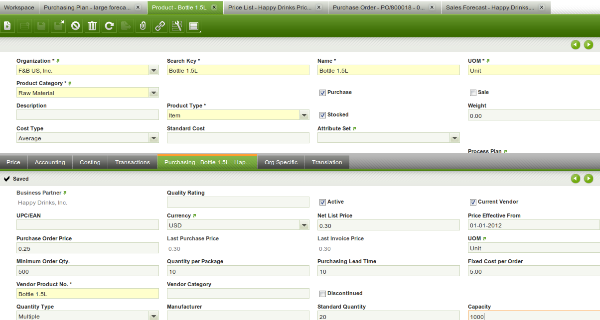
Task: Enable the Sale checkbox
Action: (473, 93)
